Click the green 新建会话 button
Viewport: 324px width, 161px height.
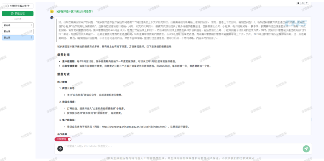click(x=18, y=14)
